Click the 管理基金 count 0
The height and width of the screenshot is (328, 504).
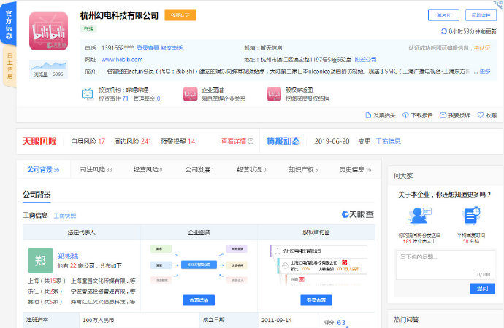click(159, 98)
